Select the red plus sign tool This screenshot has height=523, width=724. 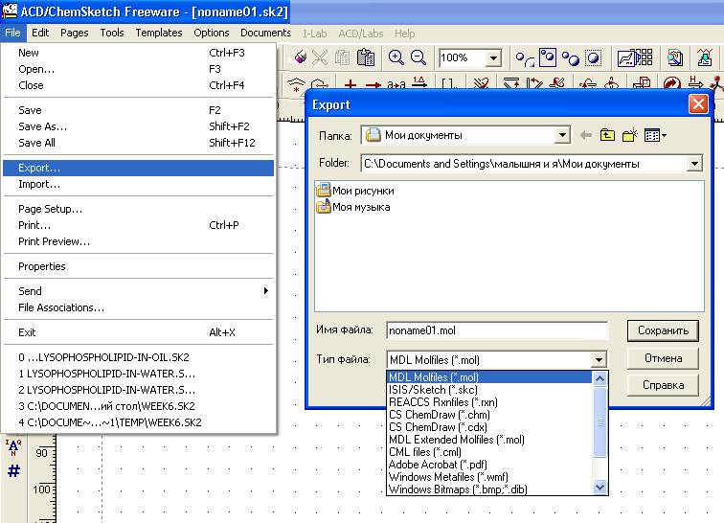pyautogui.click(x=351, y=84)
